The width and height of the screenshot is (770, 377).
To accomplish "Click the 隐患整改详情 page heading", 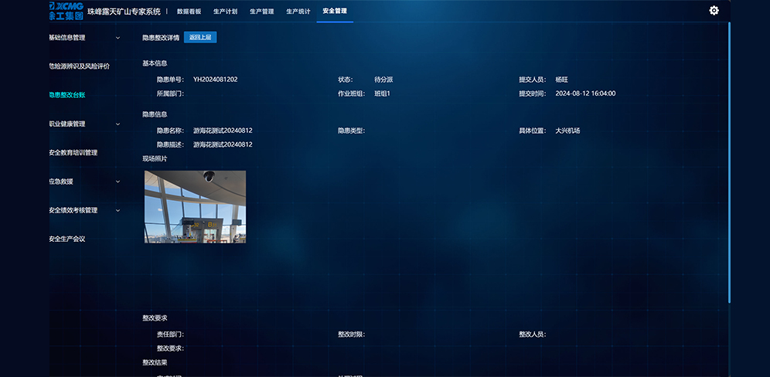I will pos(161,37).
